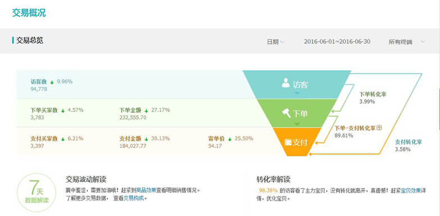Click the down arrow beside 支付金额
440x216 pixels.
coord(146,139)
